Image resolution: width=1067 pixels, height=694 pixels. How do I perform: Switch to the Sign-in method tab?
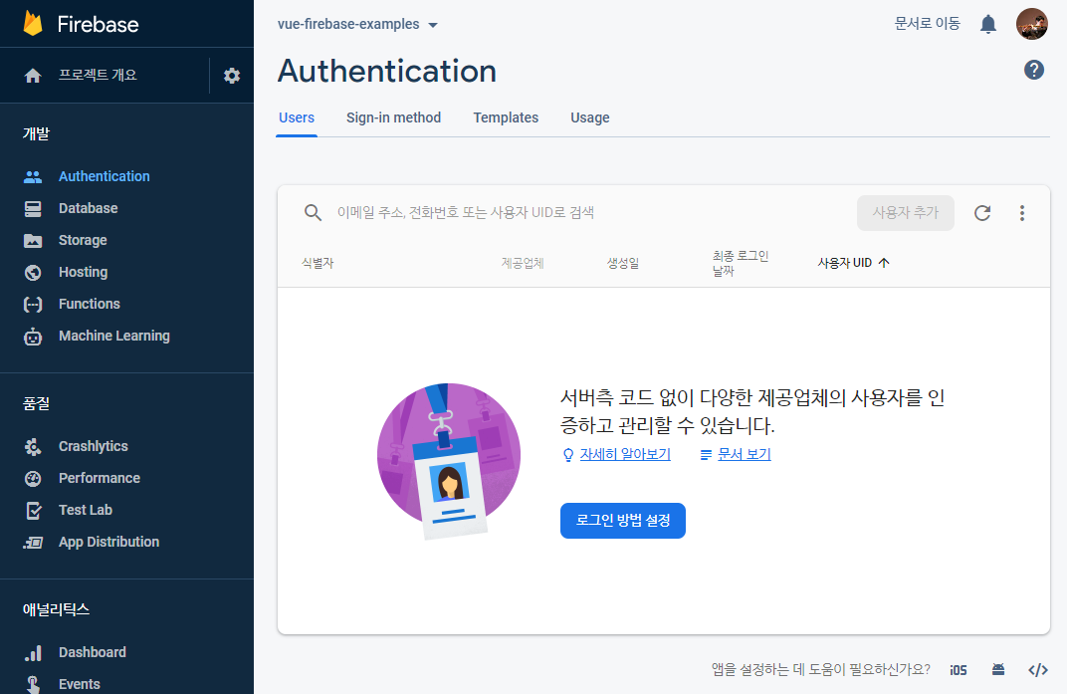click(x=393, y=117)
